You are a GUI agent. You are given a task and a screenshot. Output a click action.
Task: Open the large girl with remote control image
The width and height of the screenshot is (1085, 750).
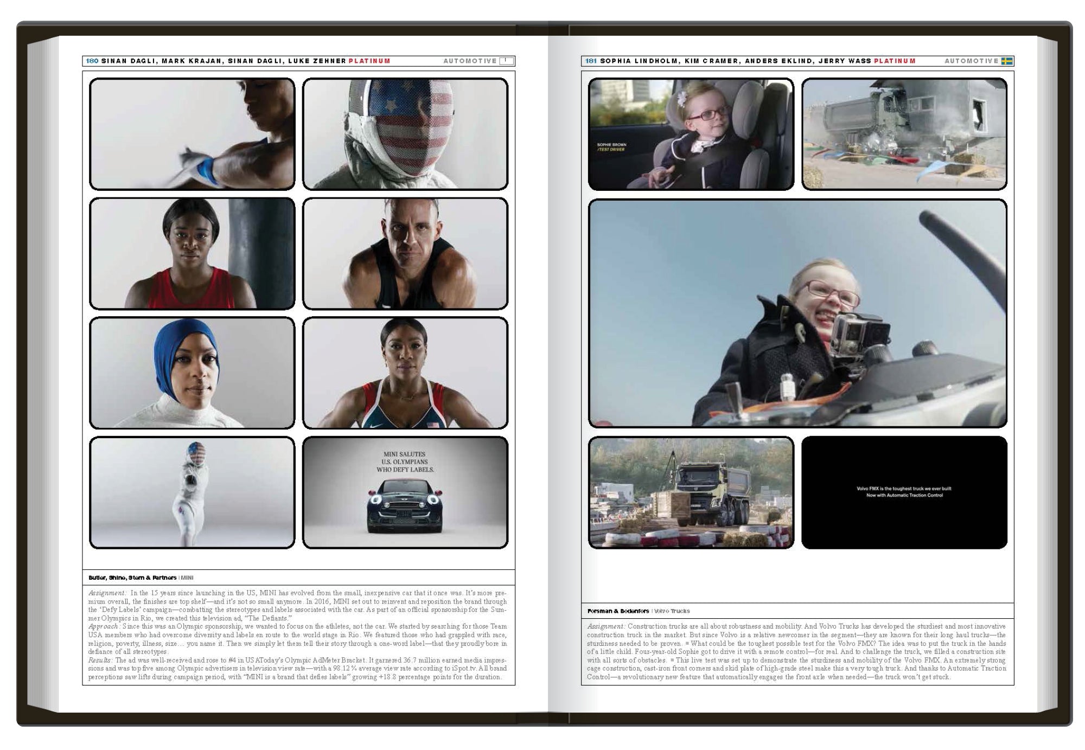click(797, 313)
